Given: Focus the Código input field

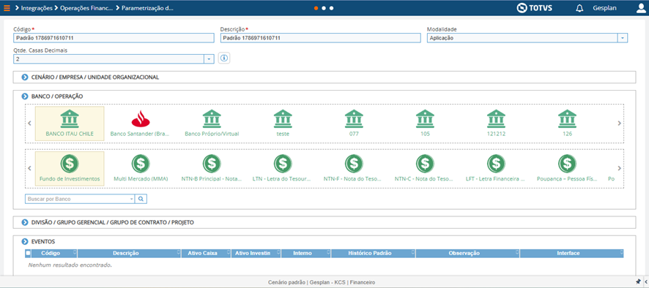Looking at the screenshot, I should tap(114, 37).
